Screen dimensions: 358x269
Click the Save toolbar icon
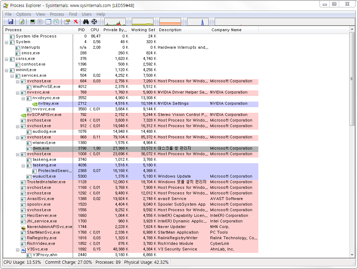click(x=11, y=22)
